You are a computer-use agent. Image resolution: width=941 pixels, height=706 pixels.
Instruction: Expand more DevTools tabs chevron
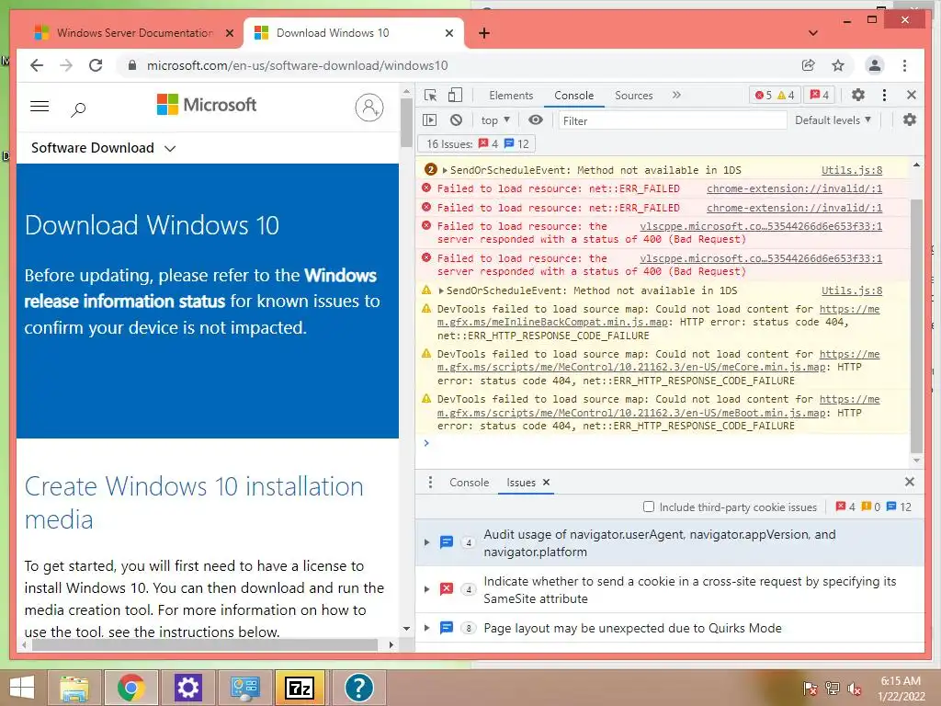(676, 95)
